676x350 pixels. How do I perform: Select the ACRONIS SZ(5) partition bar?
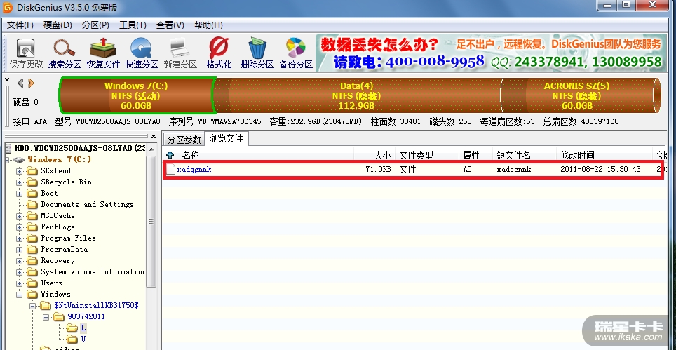579,95
